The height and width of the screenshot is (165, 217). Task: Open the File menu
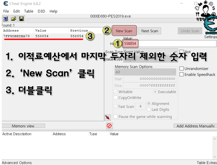pyautogui.click(x=6, y=11)
